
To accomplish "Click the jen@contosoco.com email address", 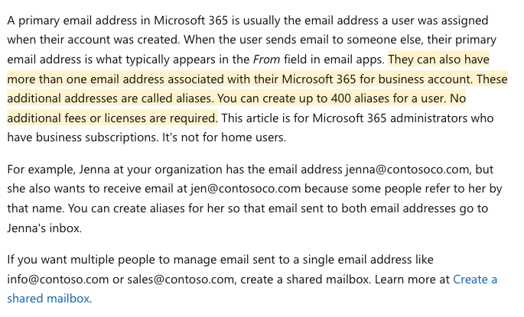I will (246, 189).
